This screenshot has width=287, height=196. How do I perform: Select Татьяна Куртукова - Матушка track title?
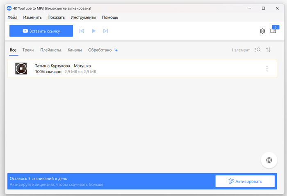(x=63, y=66)
